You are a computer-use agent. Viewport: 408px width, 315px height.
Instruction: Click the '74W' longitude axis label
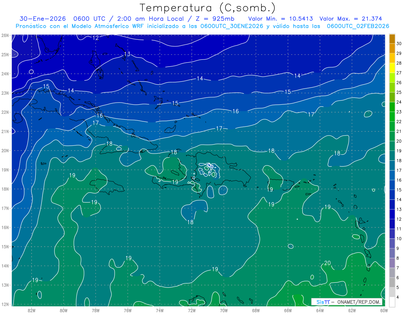tap(160, 310)
